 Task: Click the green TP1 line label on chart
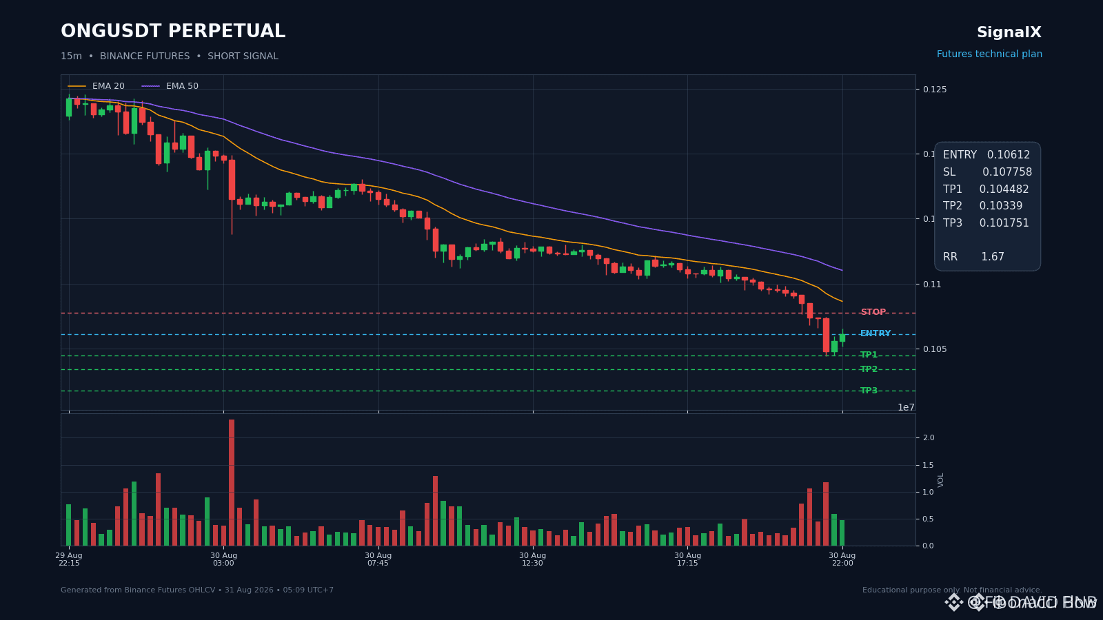pyautogui.click(x=869, y=355)
